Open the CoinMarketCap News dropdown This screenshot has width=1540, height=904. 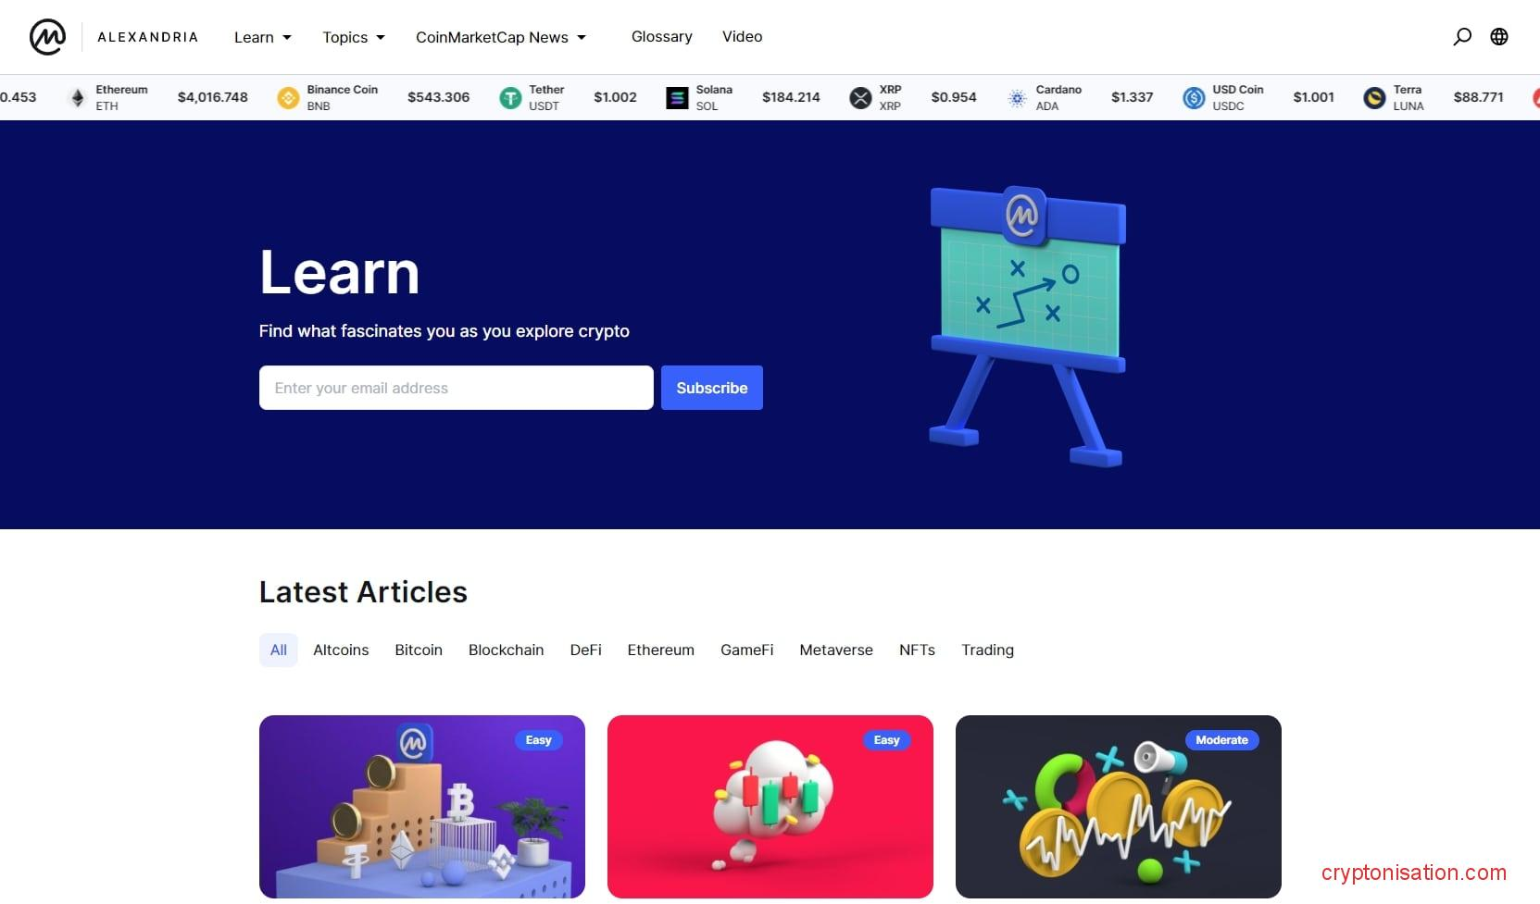[x=500, y=37]
